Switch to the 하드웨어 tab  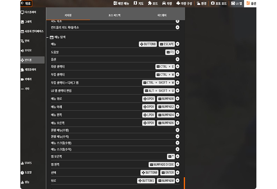[x=162, y=15]
